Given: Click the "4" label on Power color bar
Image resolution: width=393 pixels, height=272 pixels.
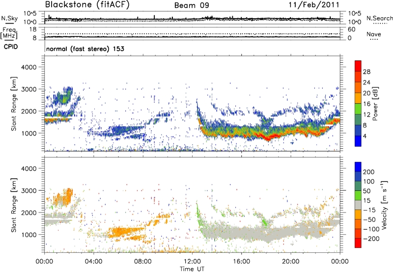Looking at the screenshot, I should click(x=365, y=136).
